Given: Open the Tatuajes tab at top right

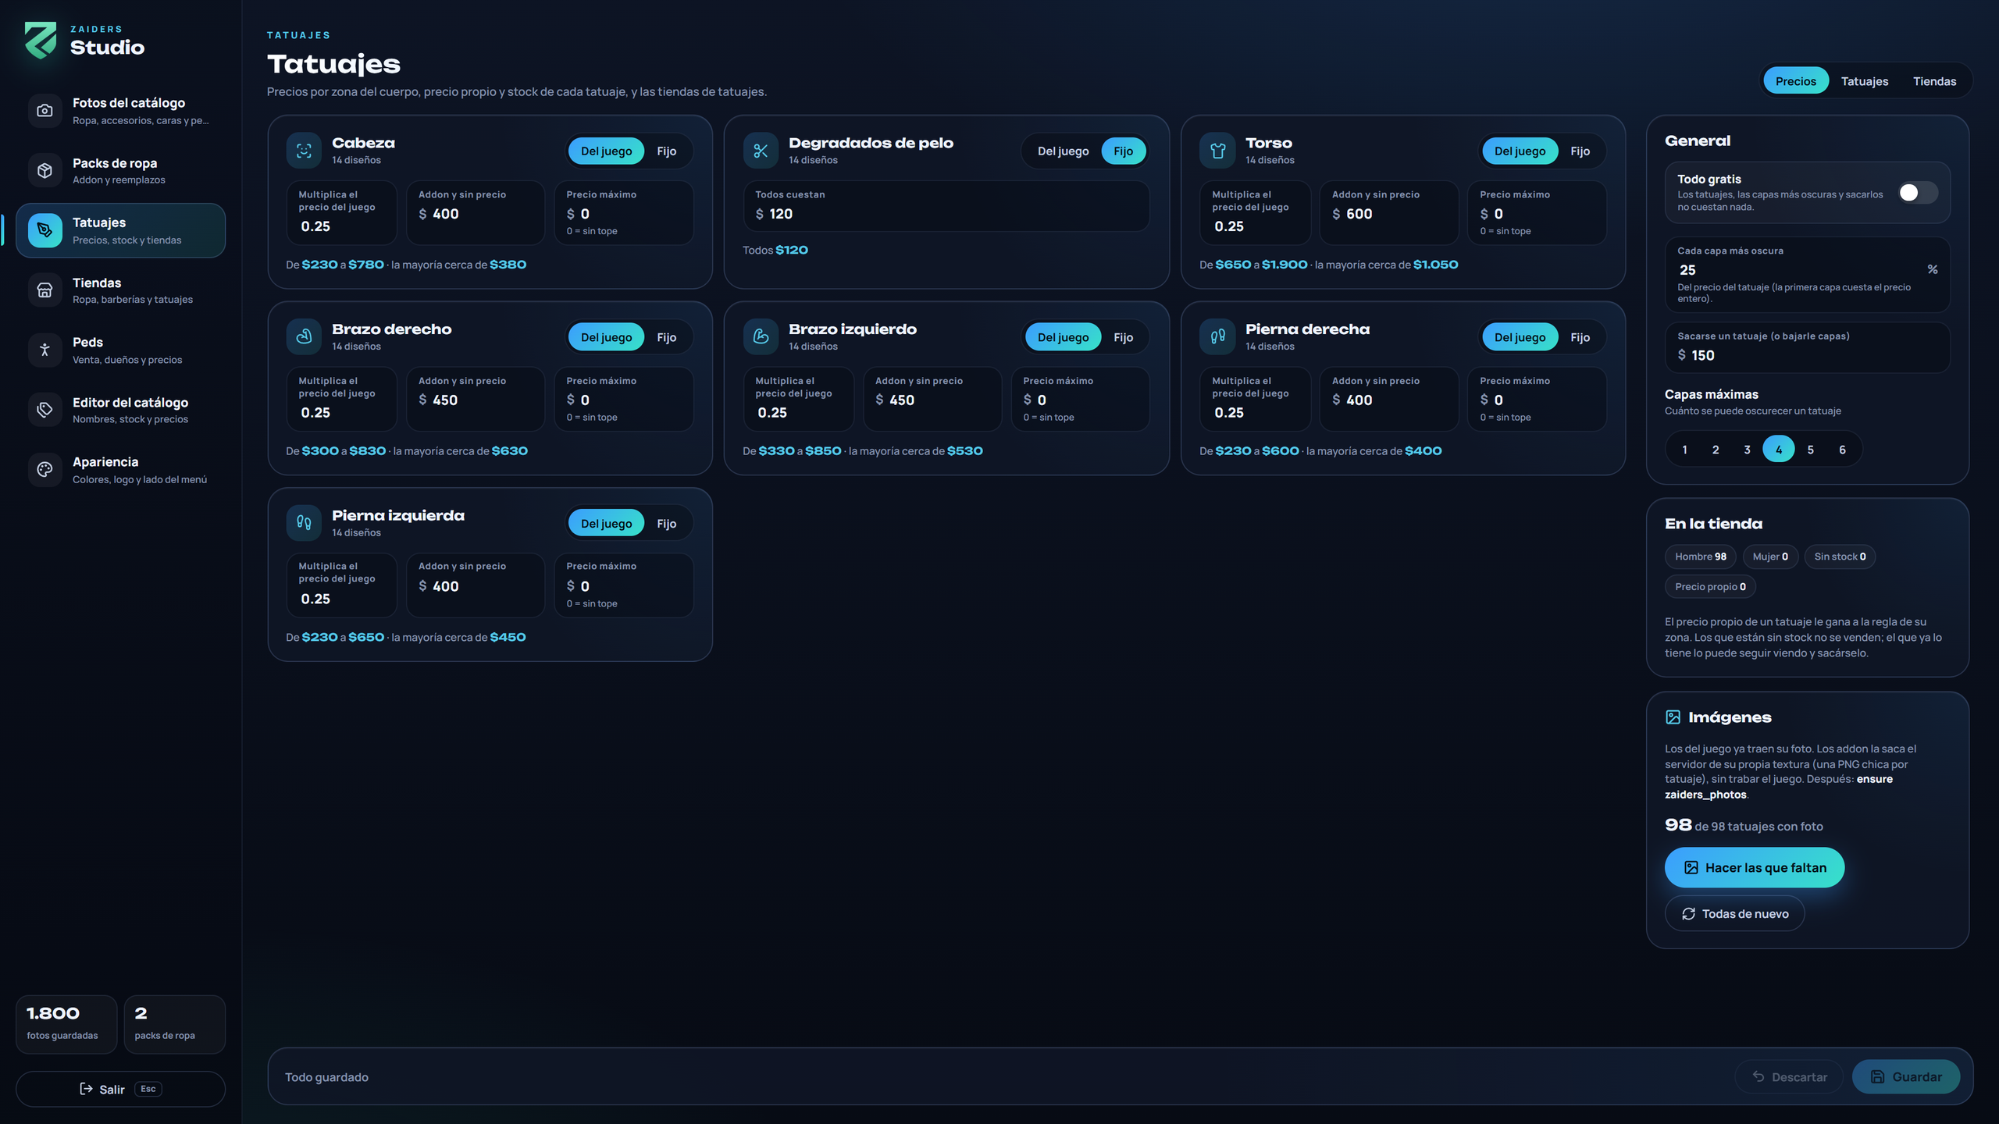Looking at the screenshot, I should (x=1865, y=81).
